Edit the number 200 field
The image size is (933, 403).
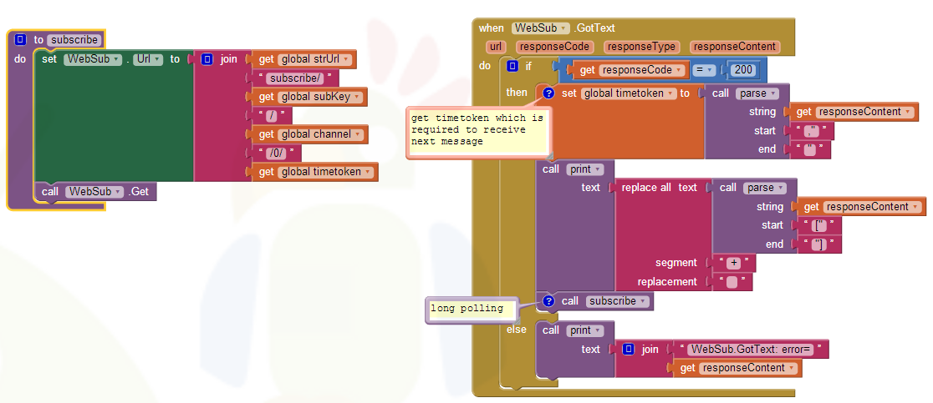[x=742, y=70]
